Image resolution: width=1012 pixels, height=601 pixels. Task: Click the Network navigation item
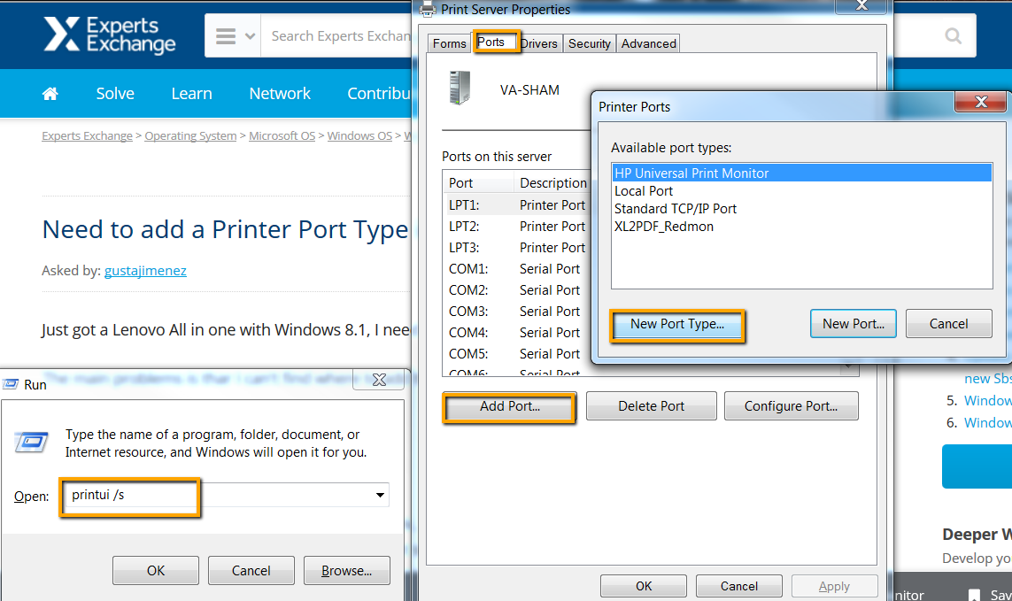click(x=279, y=93)
